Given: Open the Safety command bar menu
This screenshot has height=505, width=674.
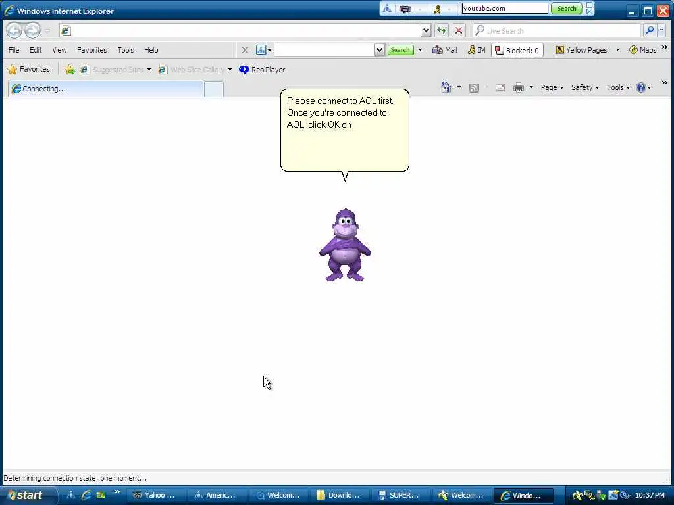Looking at the screenshot, I should pyautogui.click(x=584, y=87).
